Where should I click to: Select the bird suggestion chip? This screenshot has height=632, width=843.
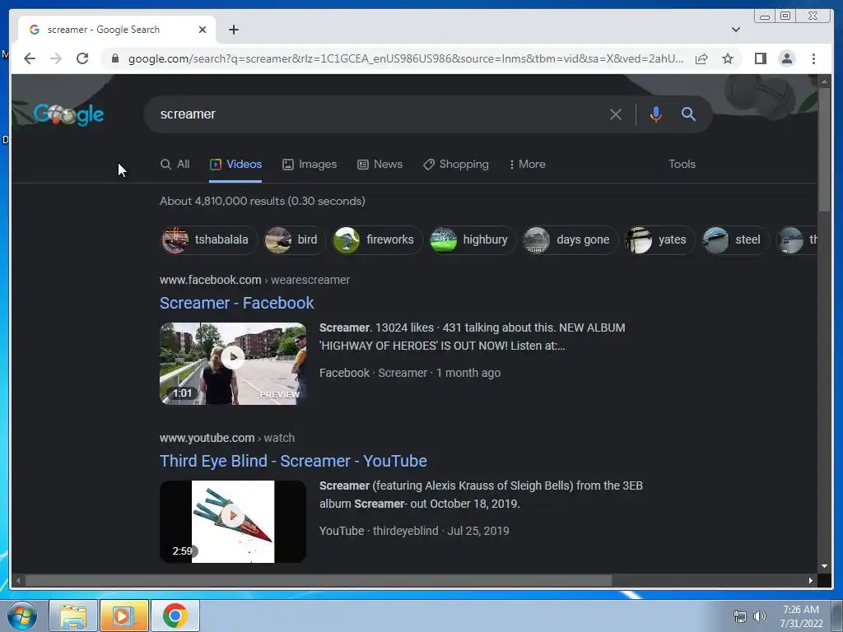(294, 239)
